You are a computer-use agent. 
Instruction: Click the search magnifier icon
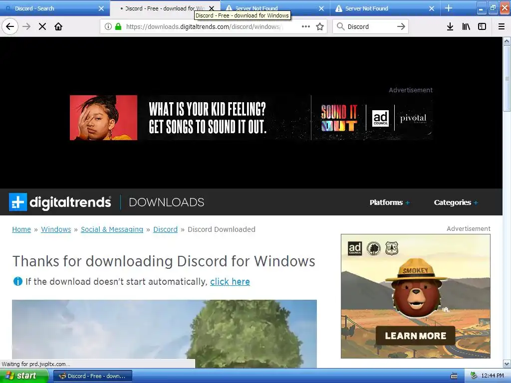[x=340, y=26]
